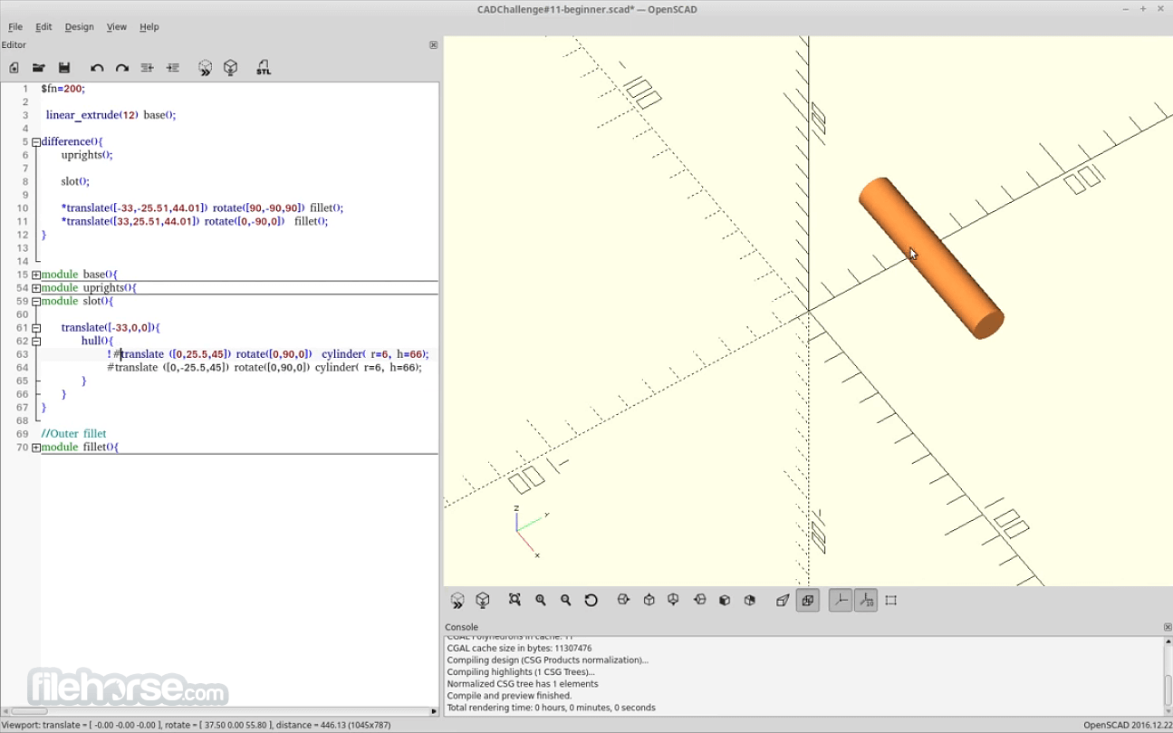Switch to Right view

[623, 600]
